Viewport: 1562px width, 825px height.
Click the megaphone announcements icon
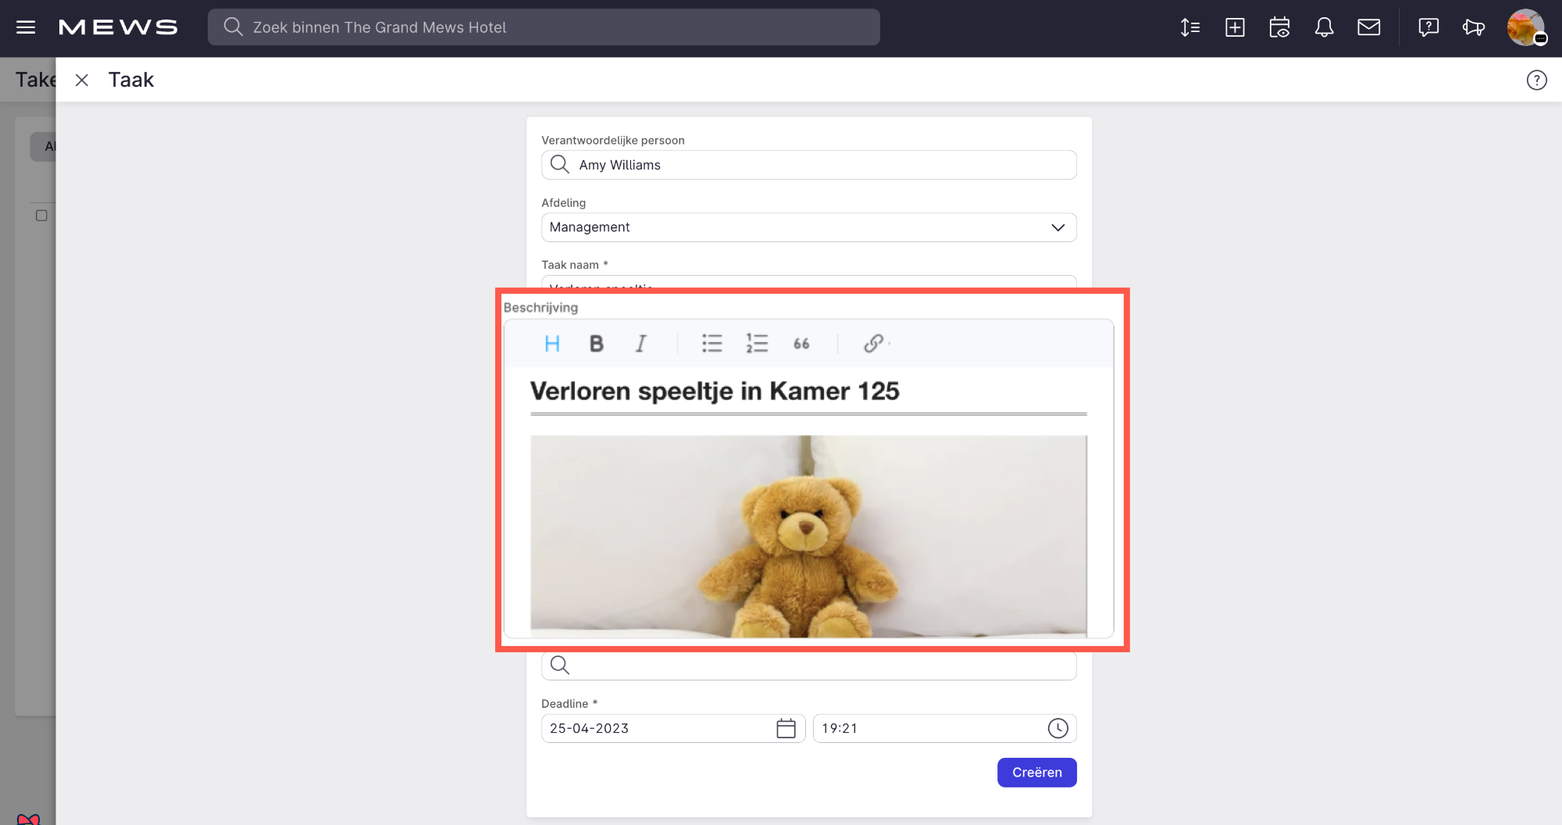(x=1473, y=27)
